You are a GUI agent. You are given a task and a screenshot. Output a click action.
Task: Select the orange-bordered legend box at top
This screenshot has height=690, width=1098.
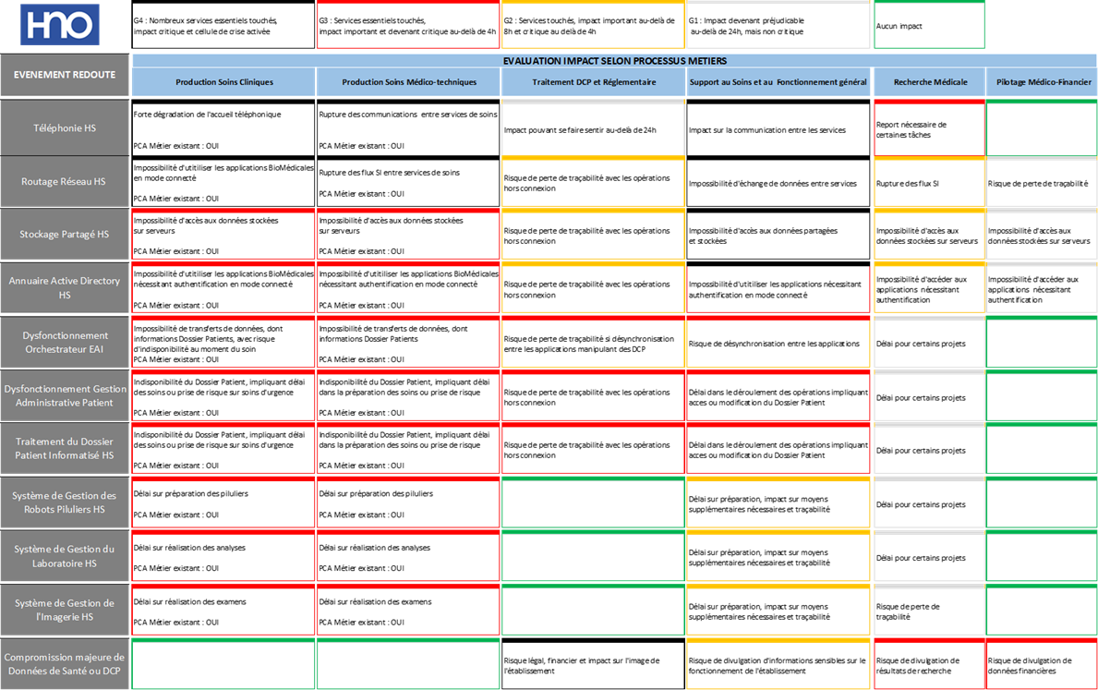[593, 25]
